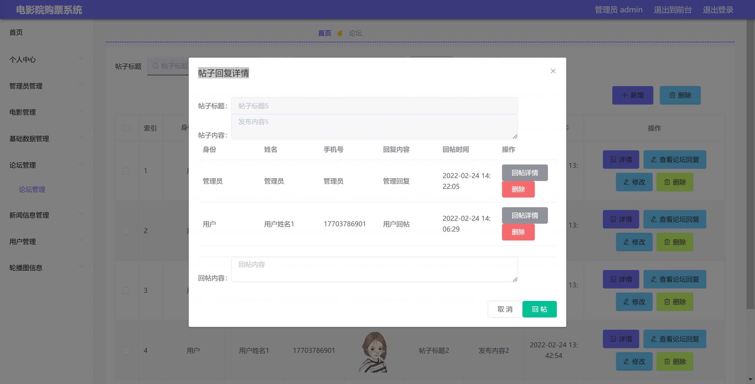The width and height of the screenshot is (755, 384).
Task: Open the 首页 sidebar menu item
Action: [16, 32]
